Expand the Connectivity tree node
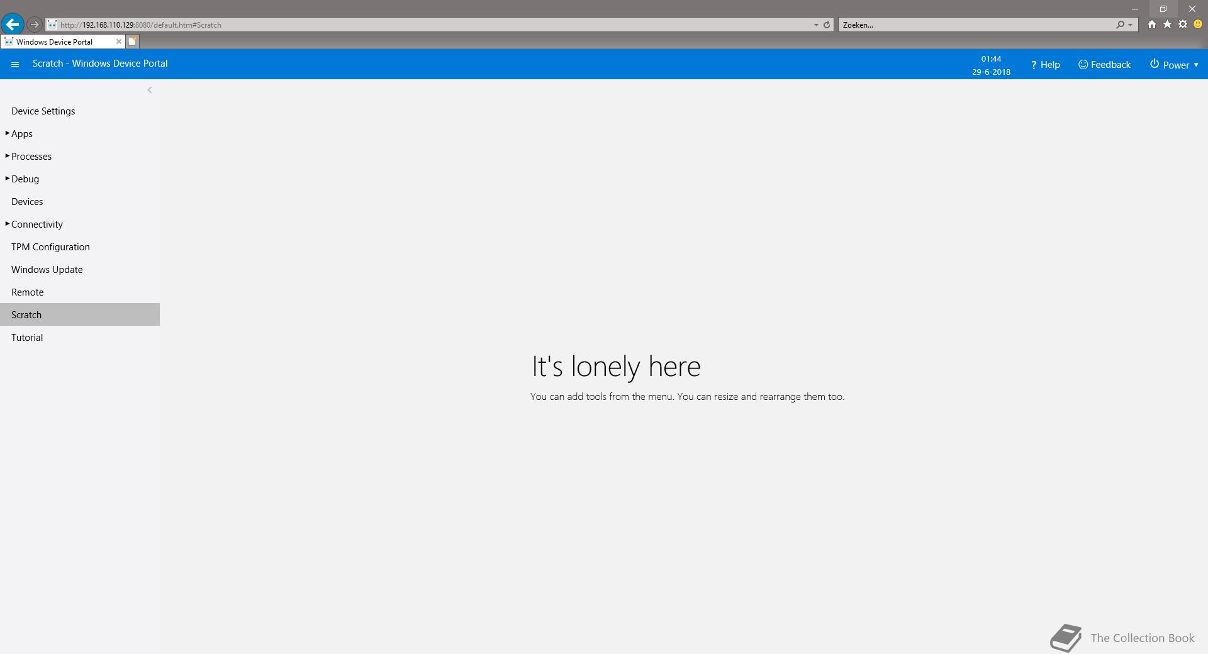Screen dimensions: 1208x654 [x=8, y=224]
